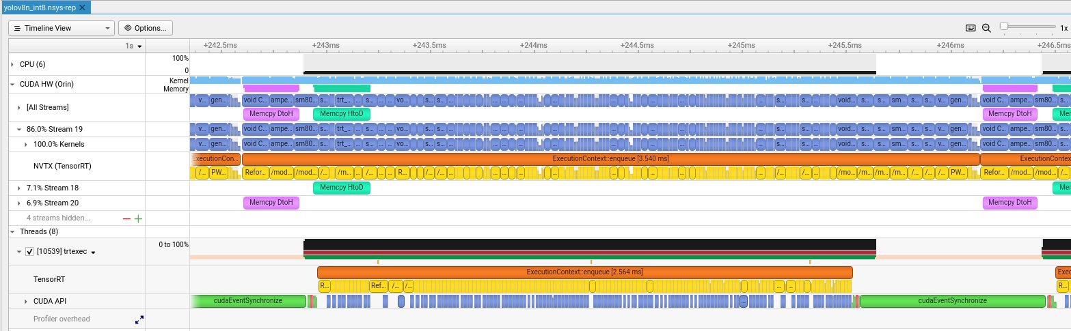This screenshot has width=1071, height=331.
Task: Uncheck the [10539] trtexec thread checkbox
Action: click(x=29, y=252)
